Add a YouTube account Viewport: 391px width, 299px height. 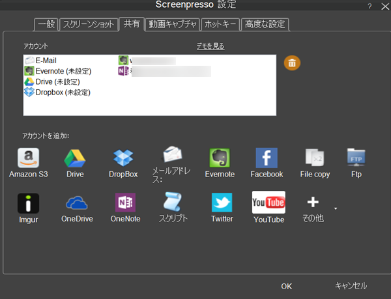268,207
